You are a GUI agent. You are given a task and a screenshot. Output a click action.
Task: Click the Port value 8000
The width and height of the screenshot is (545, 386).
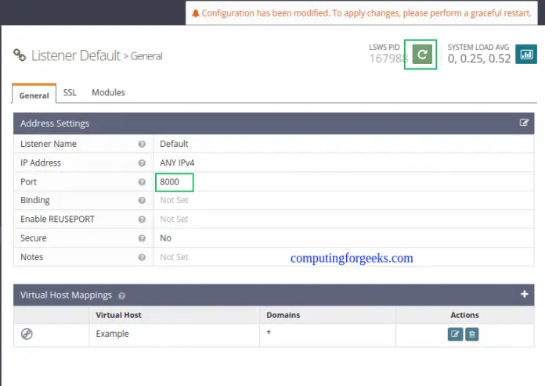170,182
